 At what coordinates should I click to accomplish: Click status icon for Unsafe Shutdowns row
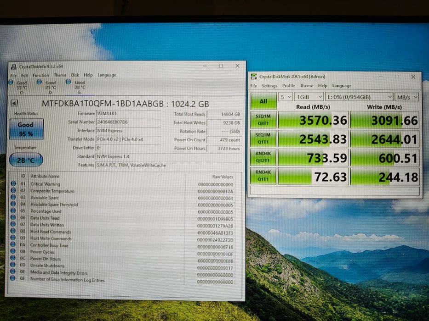pyautogui.click(x=13, y=265)
